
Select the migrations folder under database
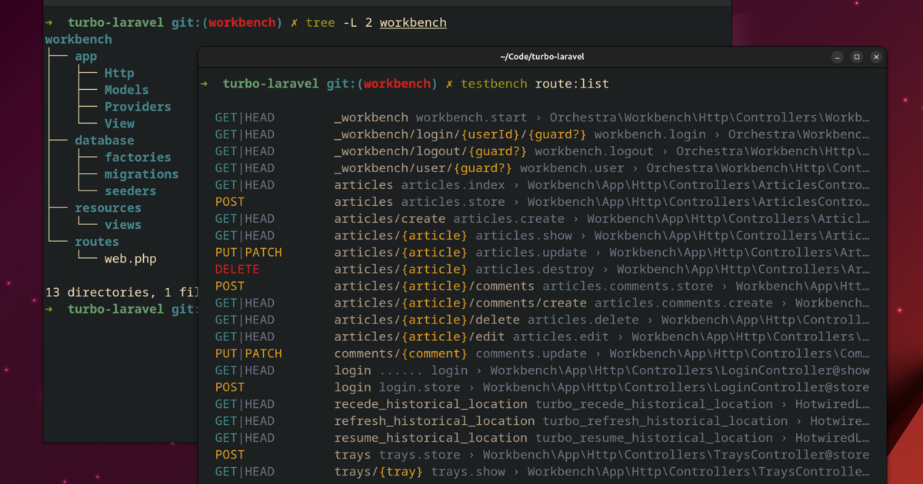pos(142,174)
